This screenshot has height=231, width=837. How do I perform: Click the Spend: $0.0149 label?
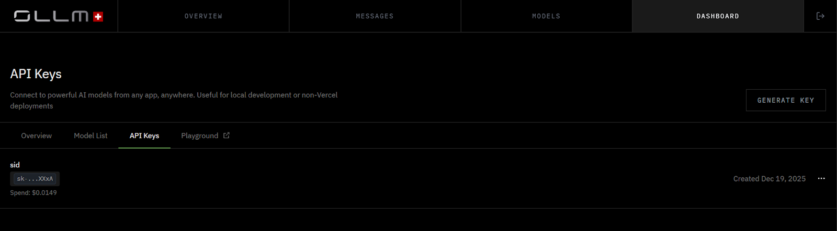coord(33,192)
